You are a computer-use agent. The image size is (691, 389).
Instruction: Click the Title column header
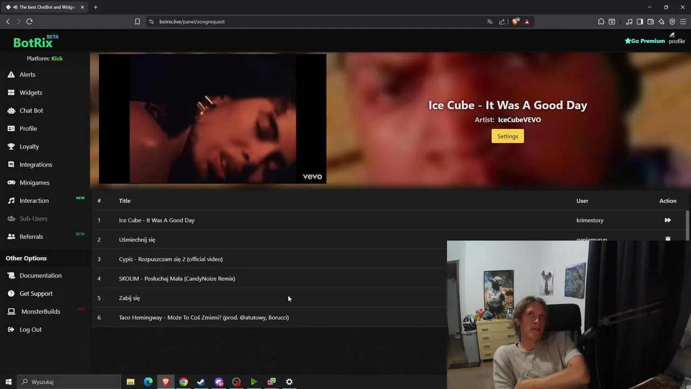tap(125, 200)
